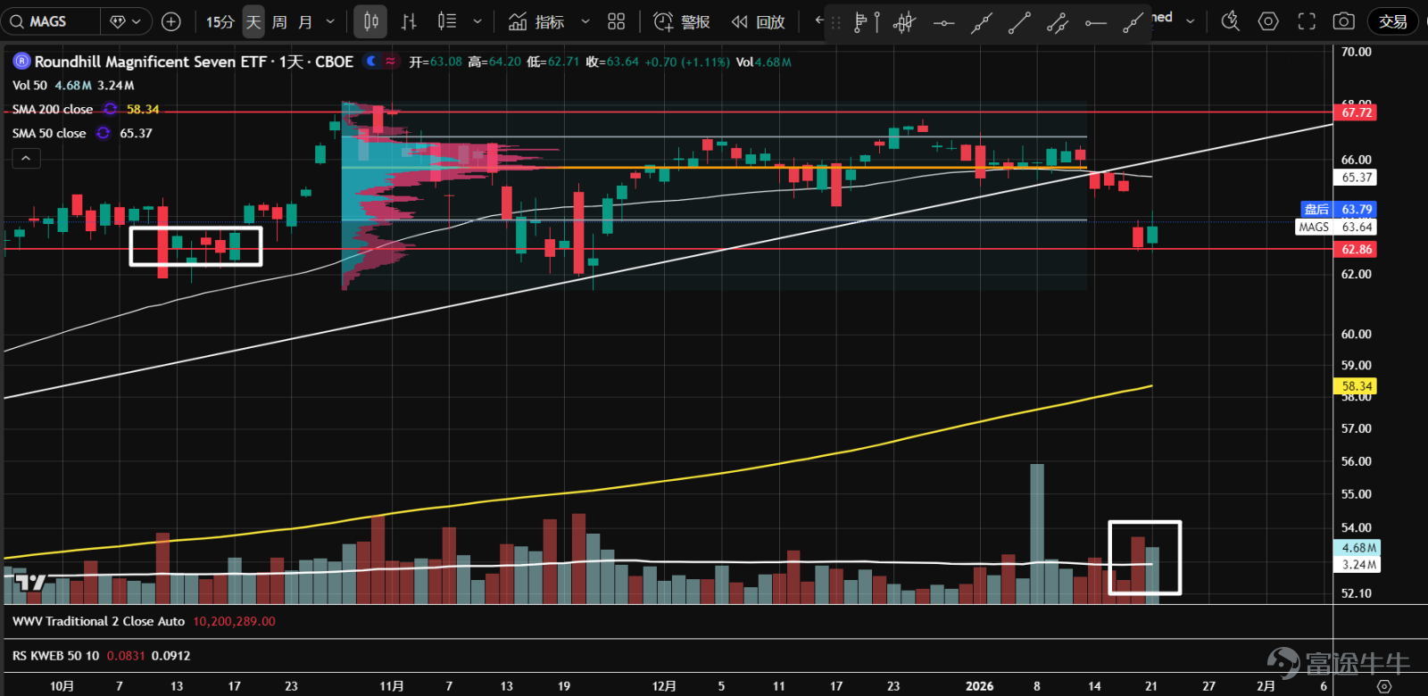Click the 2026 label on time axis

pos(979,686)
